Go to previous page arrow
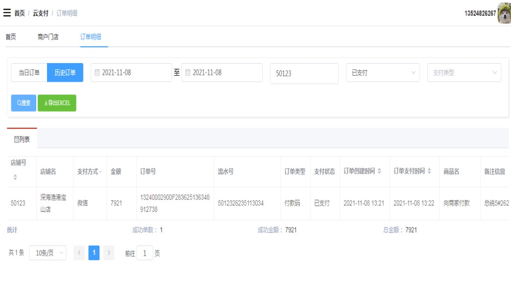The image size is (511, 296). click(x=79, y=253)
